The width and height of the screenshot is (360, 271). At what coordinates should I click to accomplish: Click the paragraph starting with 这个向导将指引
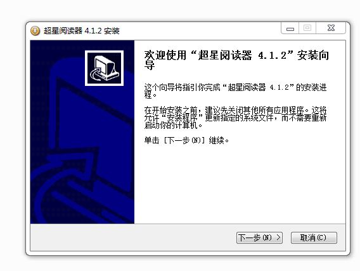[x=235, y=91]
